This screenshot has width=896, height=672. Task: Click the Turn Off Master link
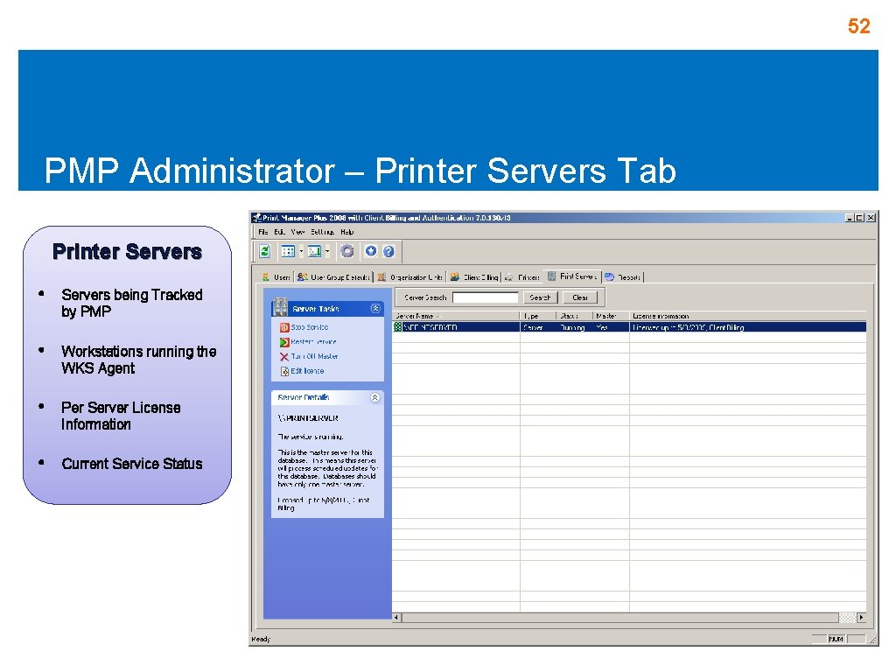[314, 357]
